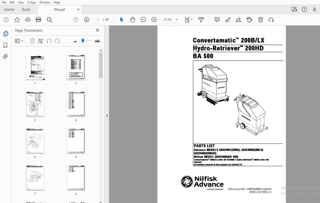Open the Attachments panel icon

tap(5, 56)
